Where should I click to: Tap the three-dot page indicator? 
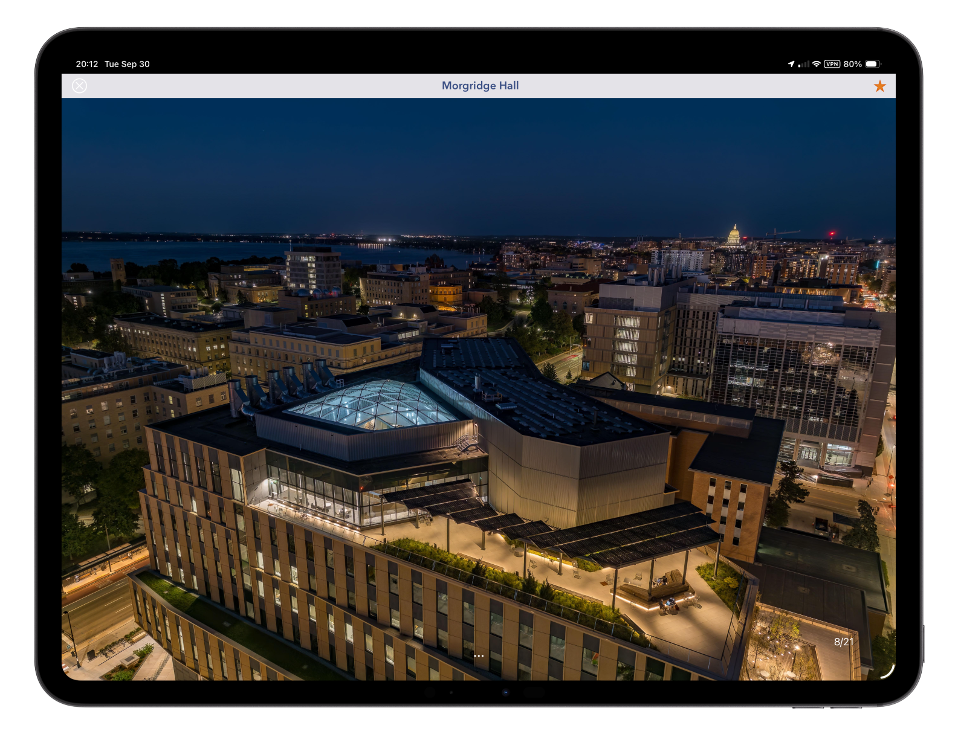click(479, 655)
